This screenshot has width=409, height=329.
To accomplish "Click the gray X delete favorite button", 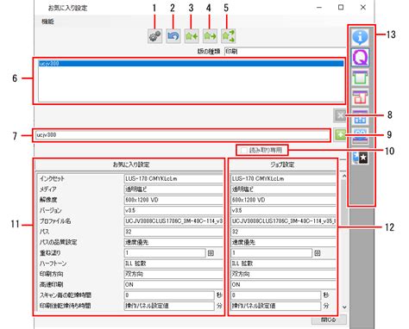I will click(x=340, y=115).
